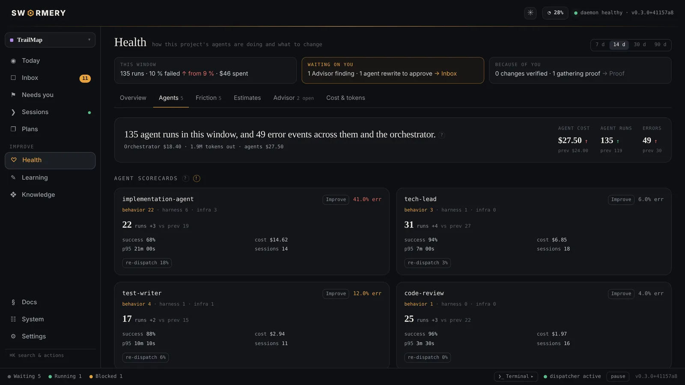
Task: Click the Blocked 1 status entry
Action: tap(106, 376)
